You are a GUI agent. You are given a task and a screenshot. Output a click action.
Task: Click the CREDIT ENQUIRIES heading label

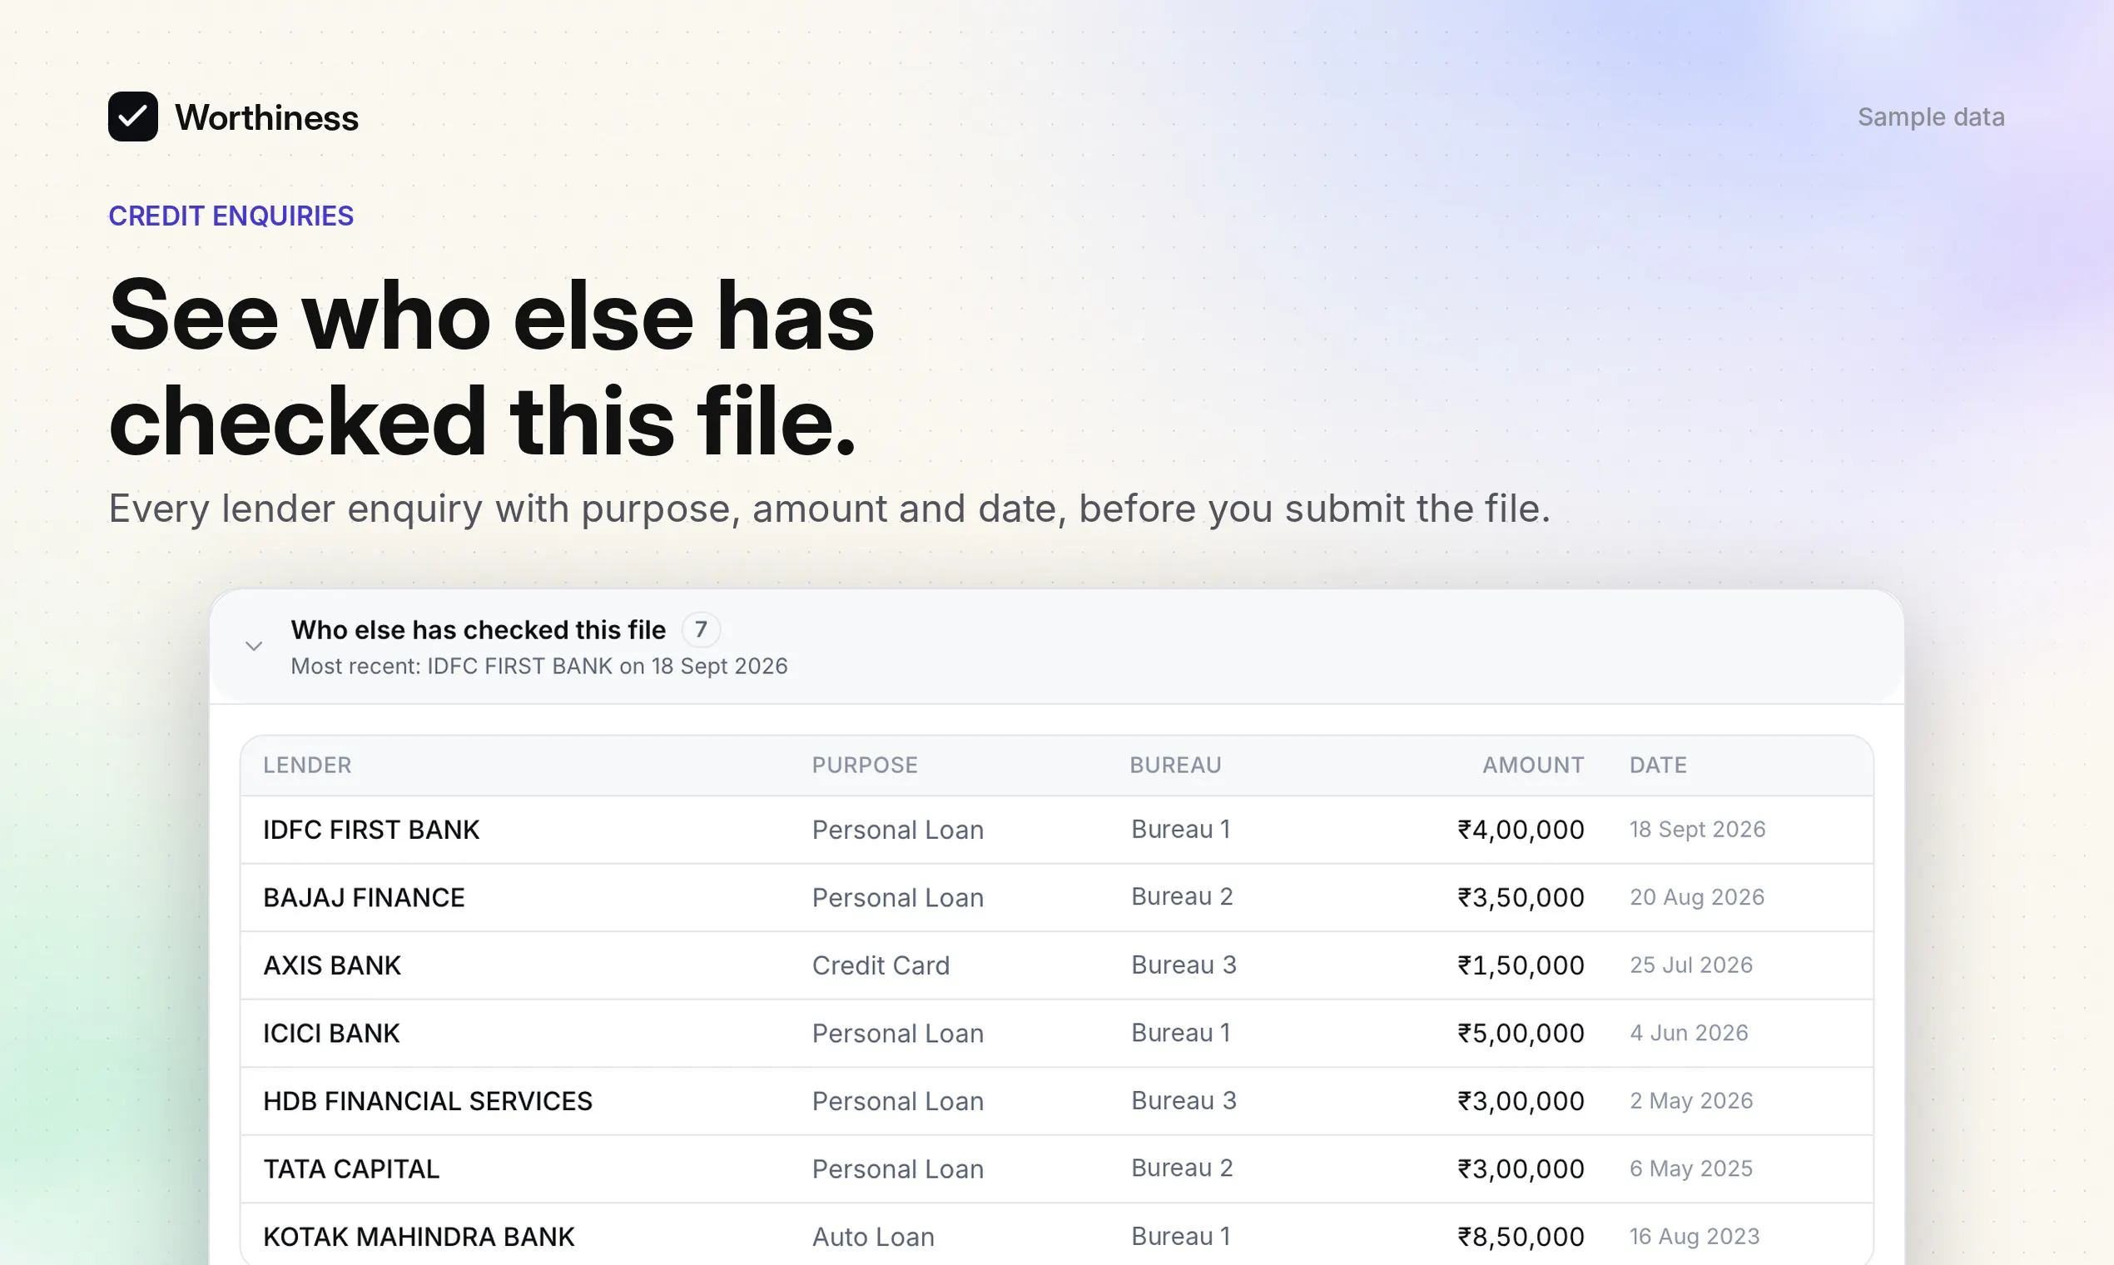point(231,216)
